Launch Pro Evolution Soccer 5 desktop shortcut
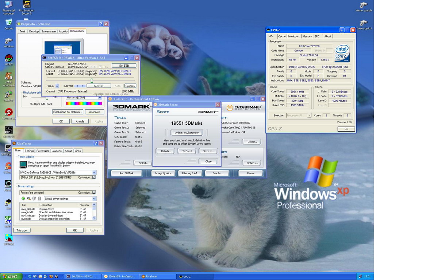Screen dimensions: 434x280 pyautogui.click(x=27, y=7)
